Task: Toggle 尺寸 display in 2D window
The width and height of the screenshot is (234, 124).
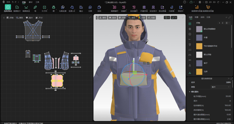Action: 39,18
